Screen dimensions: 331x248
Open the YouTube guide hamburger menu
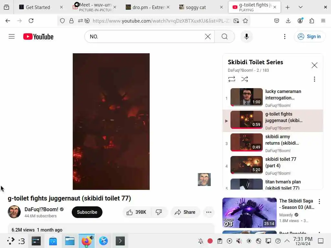[12, 36]
